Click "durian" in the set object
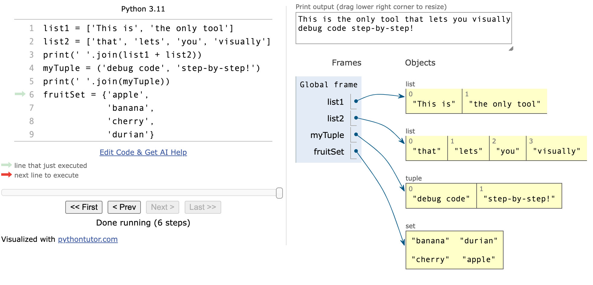This screenshot has height=285, width=593. pos(479,241)
